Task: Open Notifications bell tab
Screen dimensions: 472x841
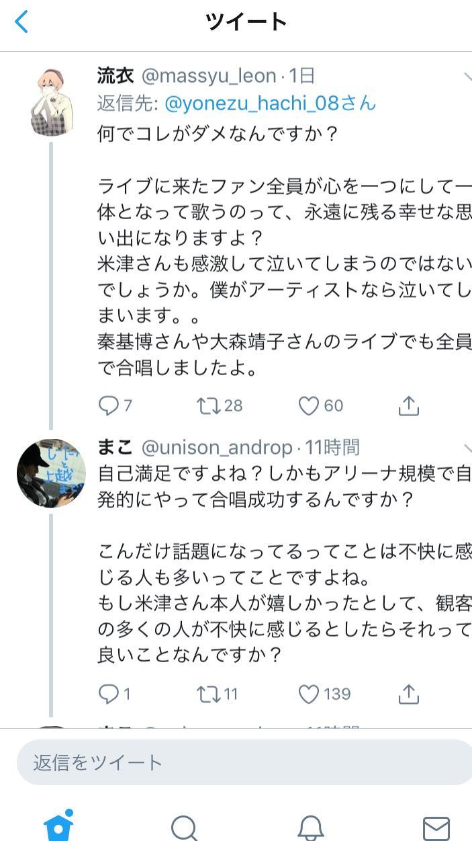Action: [310, 828]
